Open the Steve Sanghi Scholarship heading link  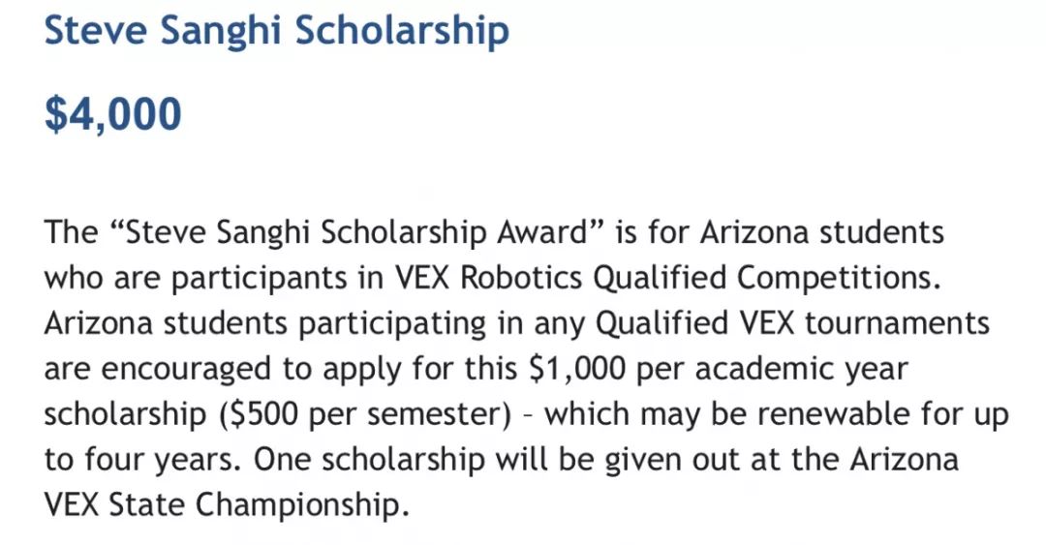click(x=276, y=32)
